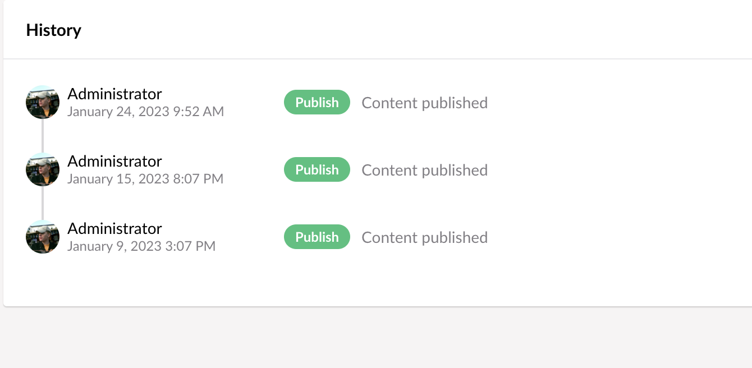
Task: Click the January 9, 2023 3:07 PM timestamp
Action: (x=141, y=246)
